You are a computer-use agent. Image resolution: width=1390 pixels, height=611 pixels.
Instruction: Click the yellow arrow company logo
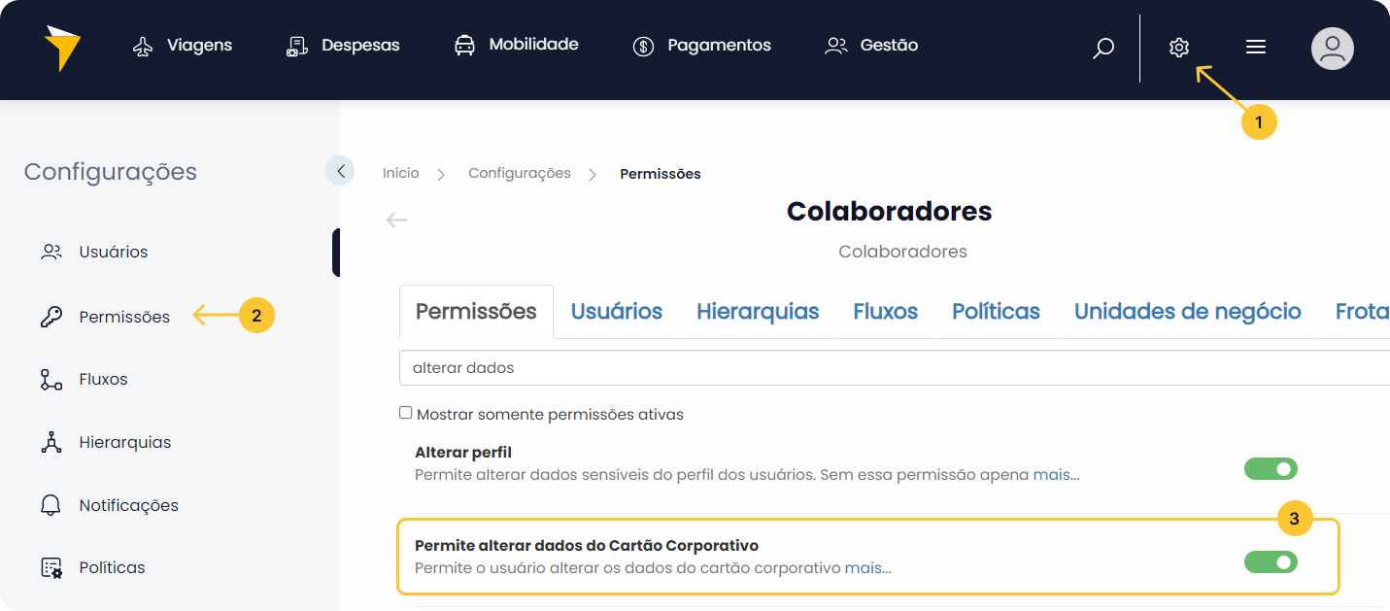pos(62,48)
